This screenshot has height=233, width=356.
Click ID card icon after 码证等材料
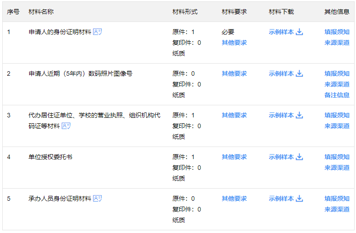[x=66, y=126]
